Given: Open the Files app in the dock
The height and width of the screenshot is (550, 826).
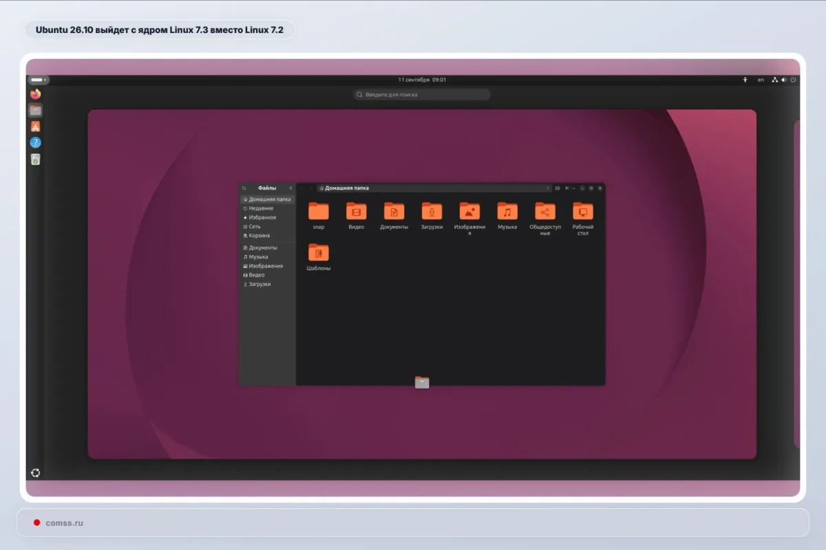Looking at the screenshot, I should pyautogui.click(x=35, y=110).
